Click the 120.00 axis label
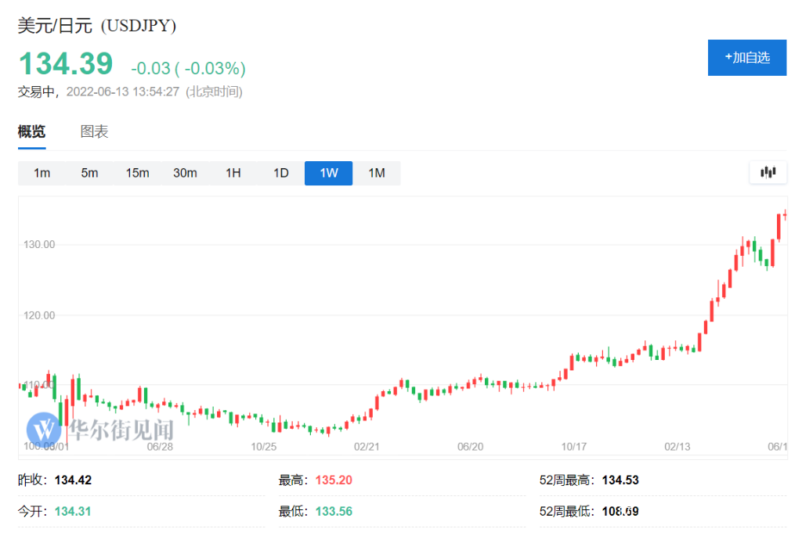The width and height of the screenshot is (802, 536). point(39,315)
